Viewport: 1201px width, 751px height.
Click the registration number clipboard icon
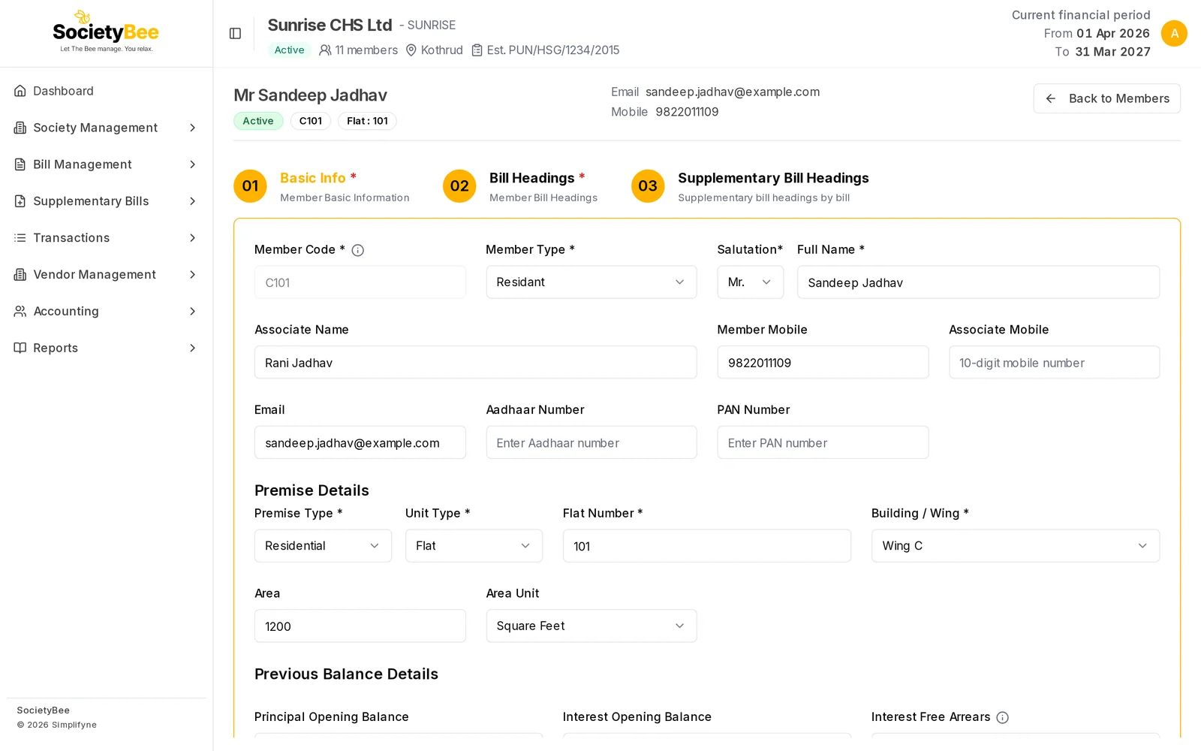(x=477, y=50)
